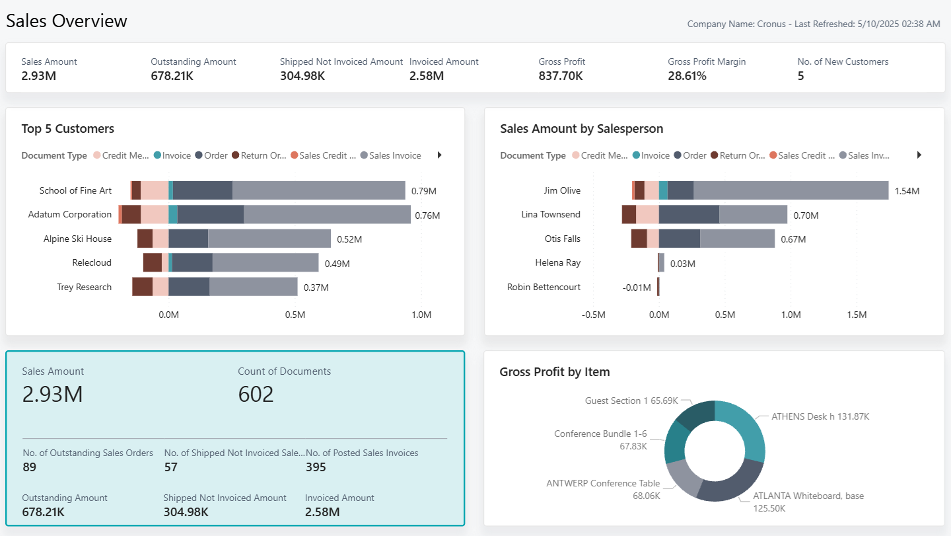The image size is (951, 536).
Task: Click ANTWERP Conference Table donut slice
Action: point(680,477)
